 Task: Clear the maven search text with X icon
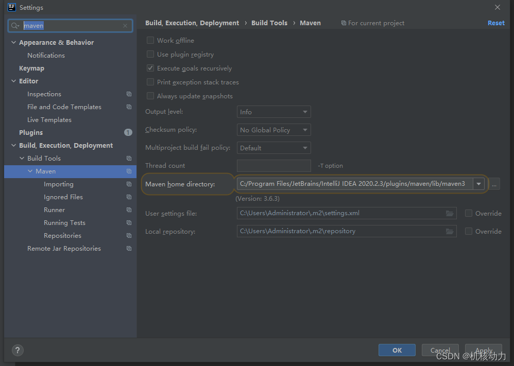[125, 26]
